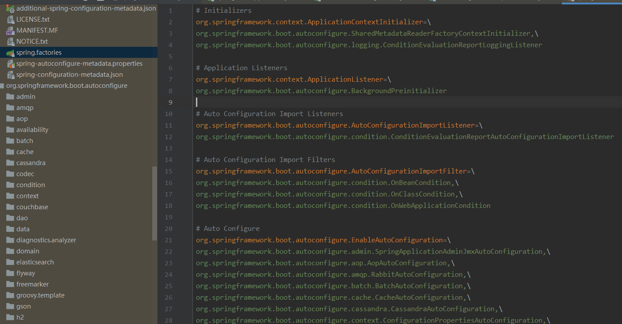Click the admin package folder icon
Viewport: 622px width, 324px height.
point(10,97)
